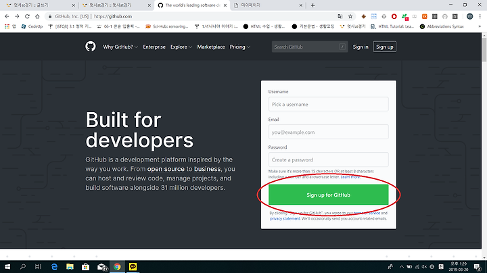The height and width of the screenshot is (273, 487).
Task: Open the taskbar clock showing 2019-03-20
Action: click(459, 267)
